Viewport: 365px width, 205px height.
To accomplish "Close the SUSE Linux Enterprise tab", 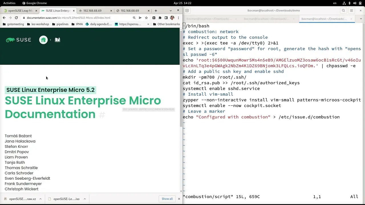I will click(x=74, y=11).
